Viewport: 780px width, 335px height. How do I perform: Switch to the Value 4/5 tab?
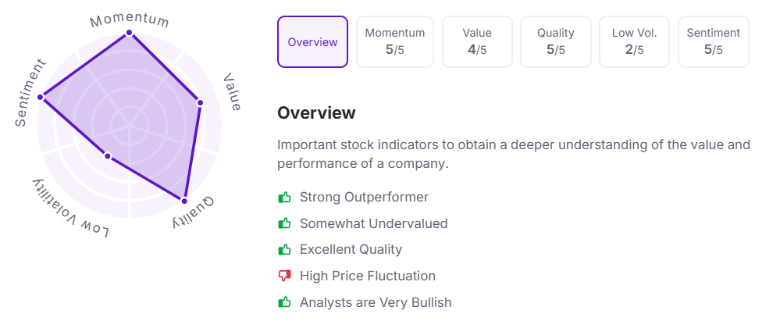(x=477, y=42)
